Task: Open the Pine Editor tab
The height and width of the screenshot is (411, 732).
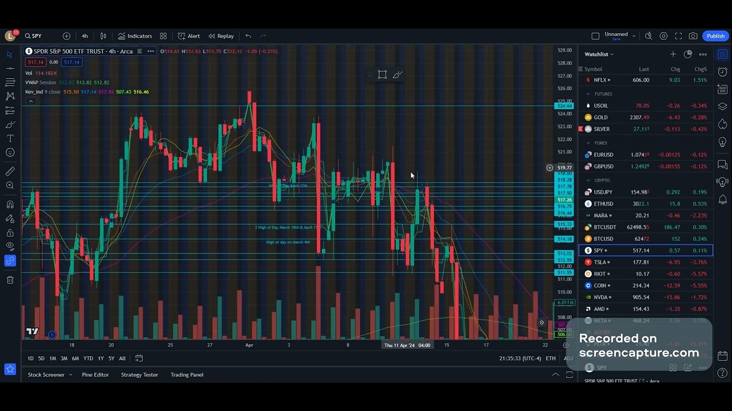Action: coord(95,375)
